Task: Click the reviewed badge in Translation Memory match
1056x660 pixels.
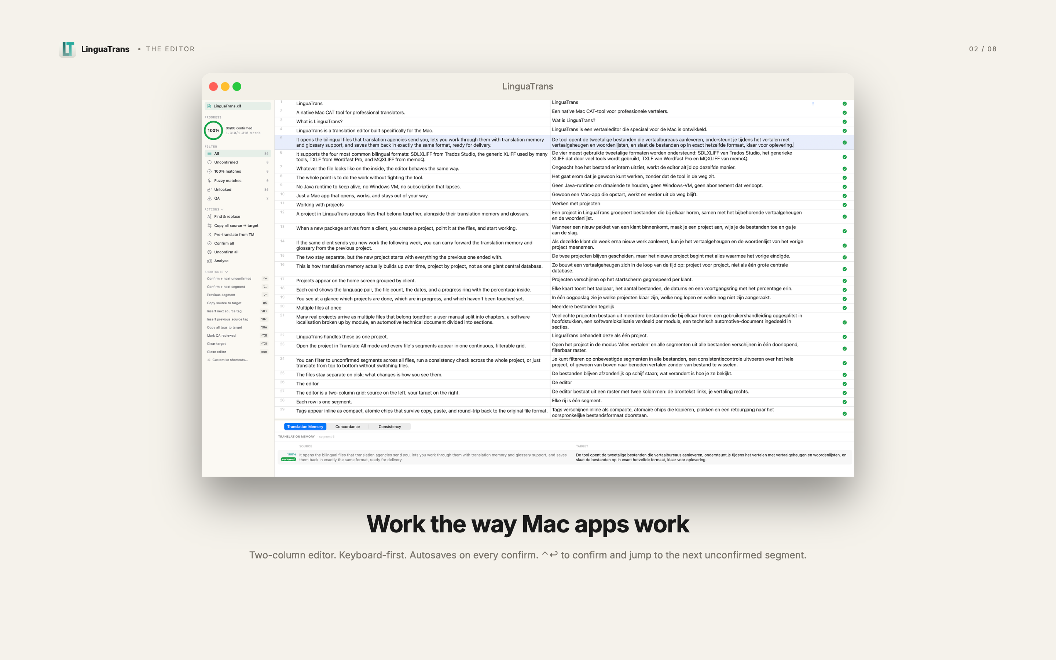Action: pyautogui.click(x=289, y=459)
